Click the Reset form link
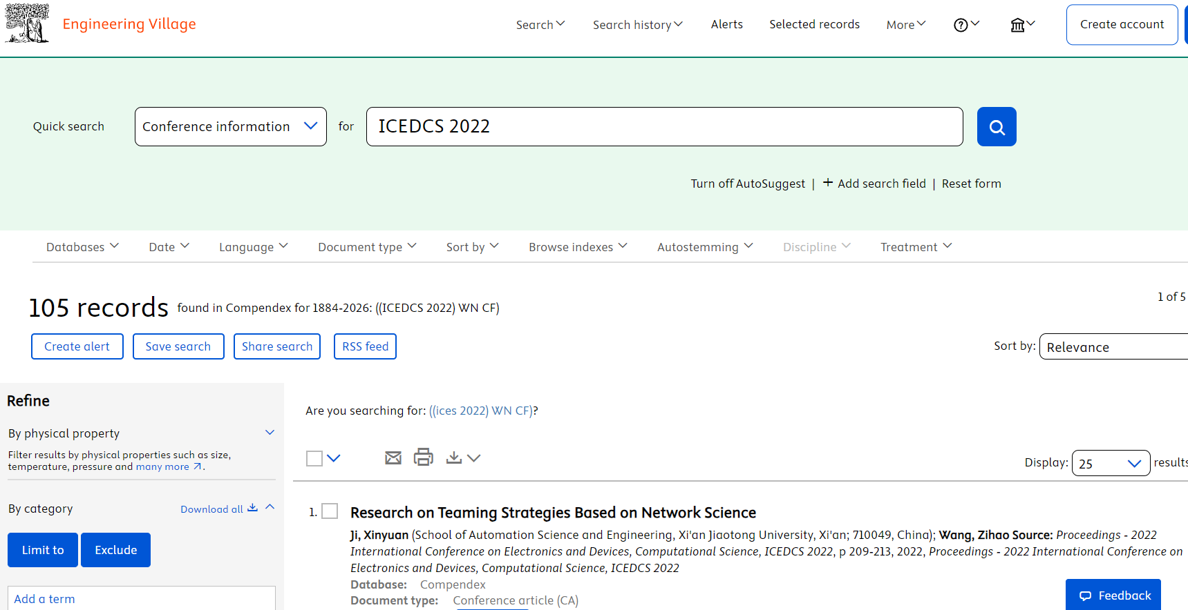 (971, 184)
